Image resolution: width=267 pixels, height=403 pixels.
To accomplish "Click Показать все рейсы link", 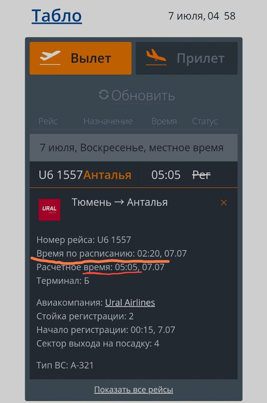I will pos(133,390).
